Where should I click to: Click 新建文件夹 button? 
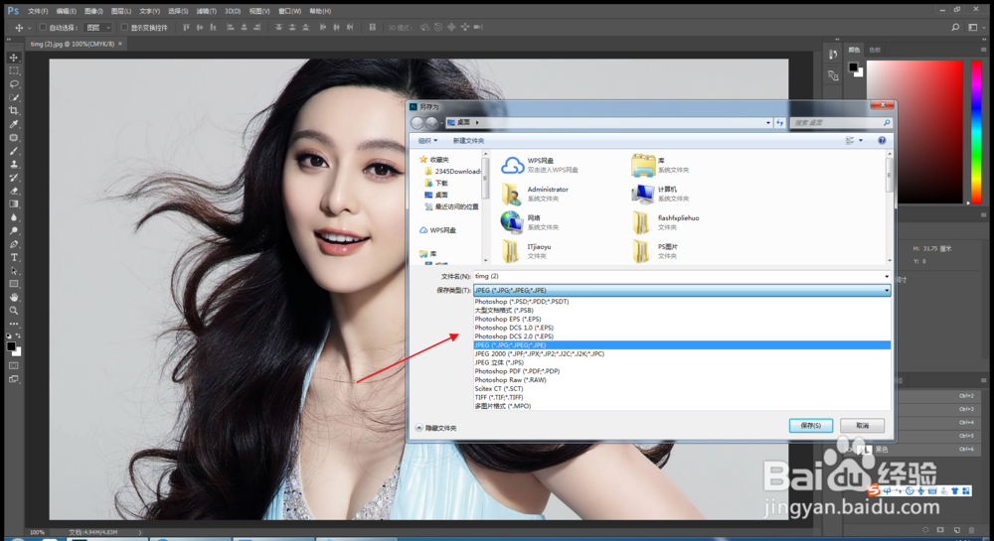(468, 141)
